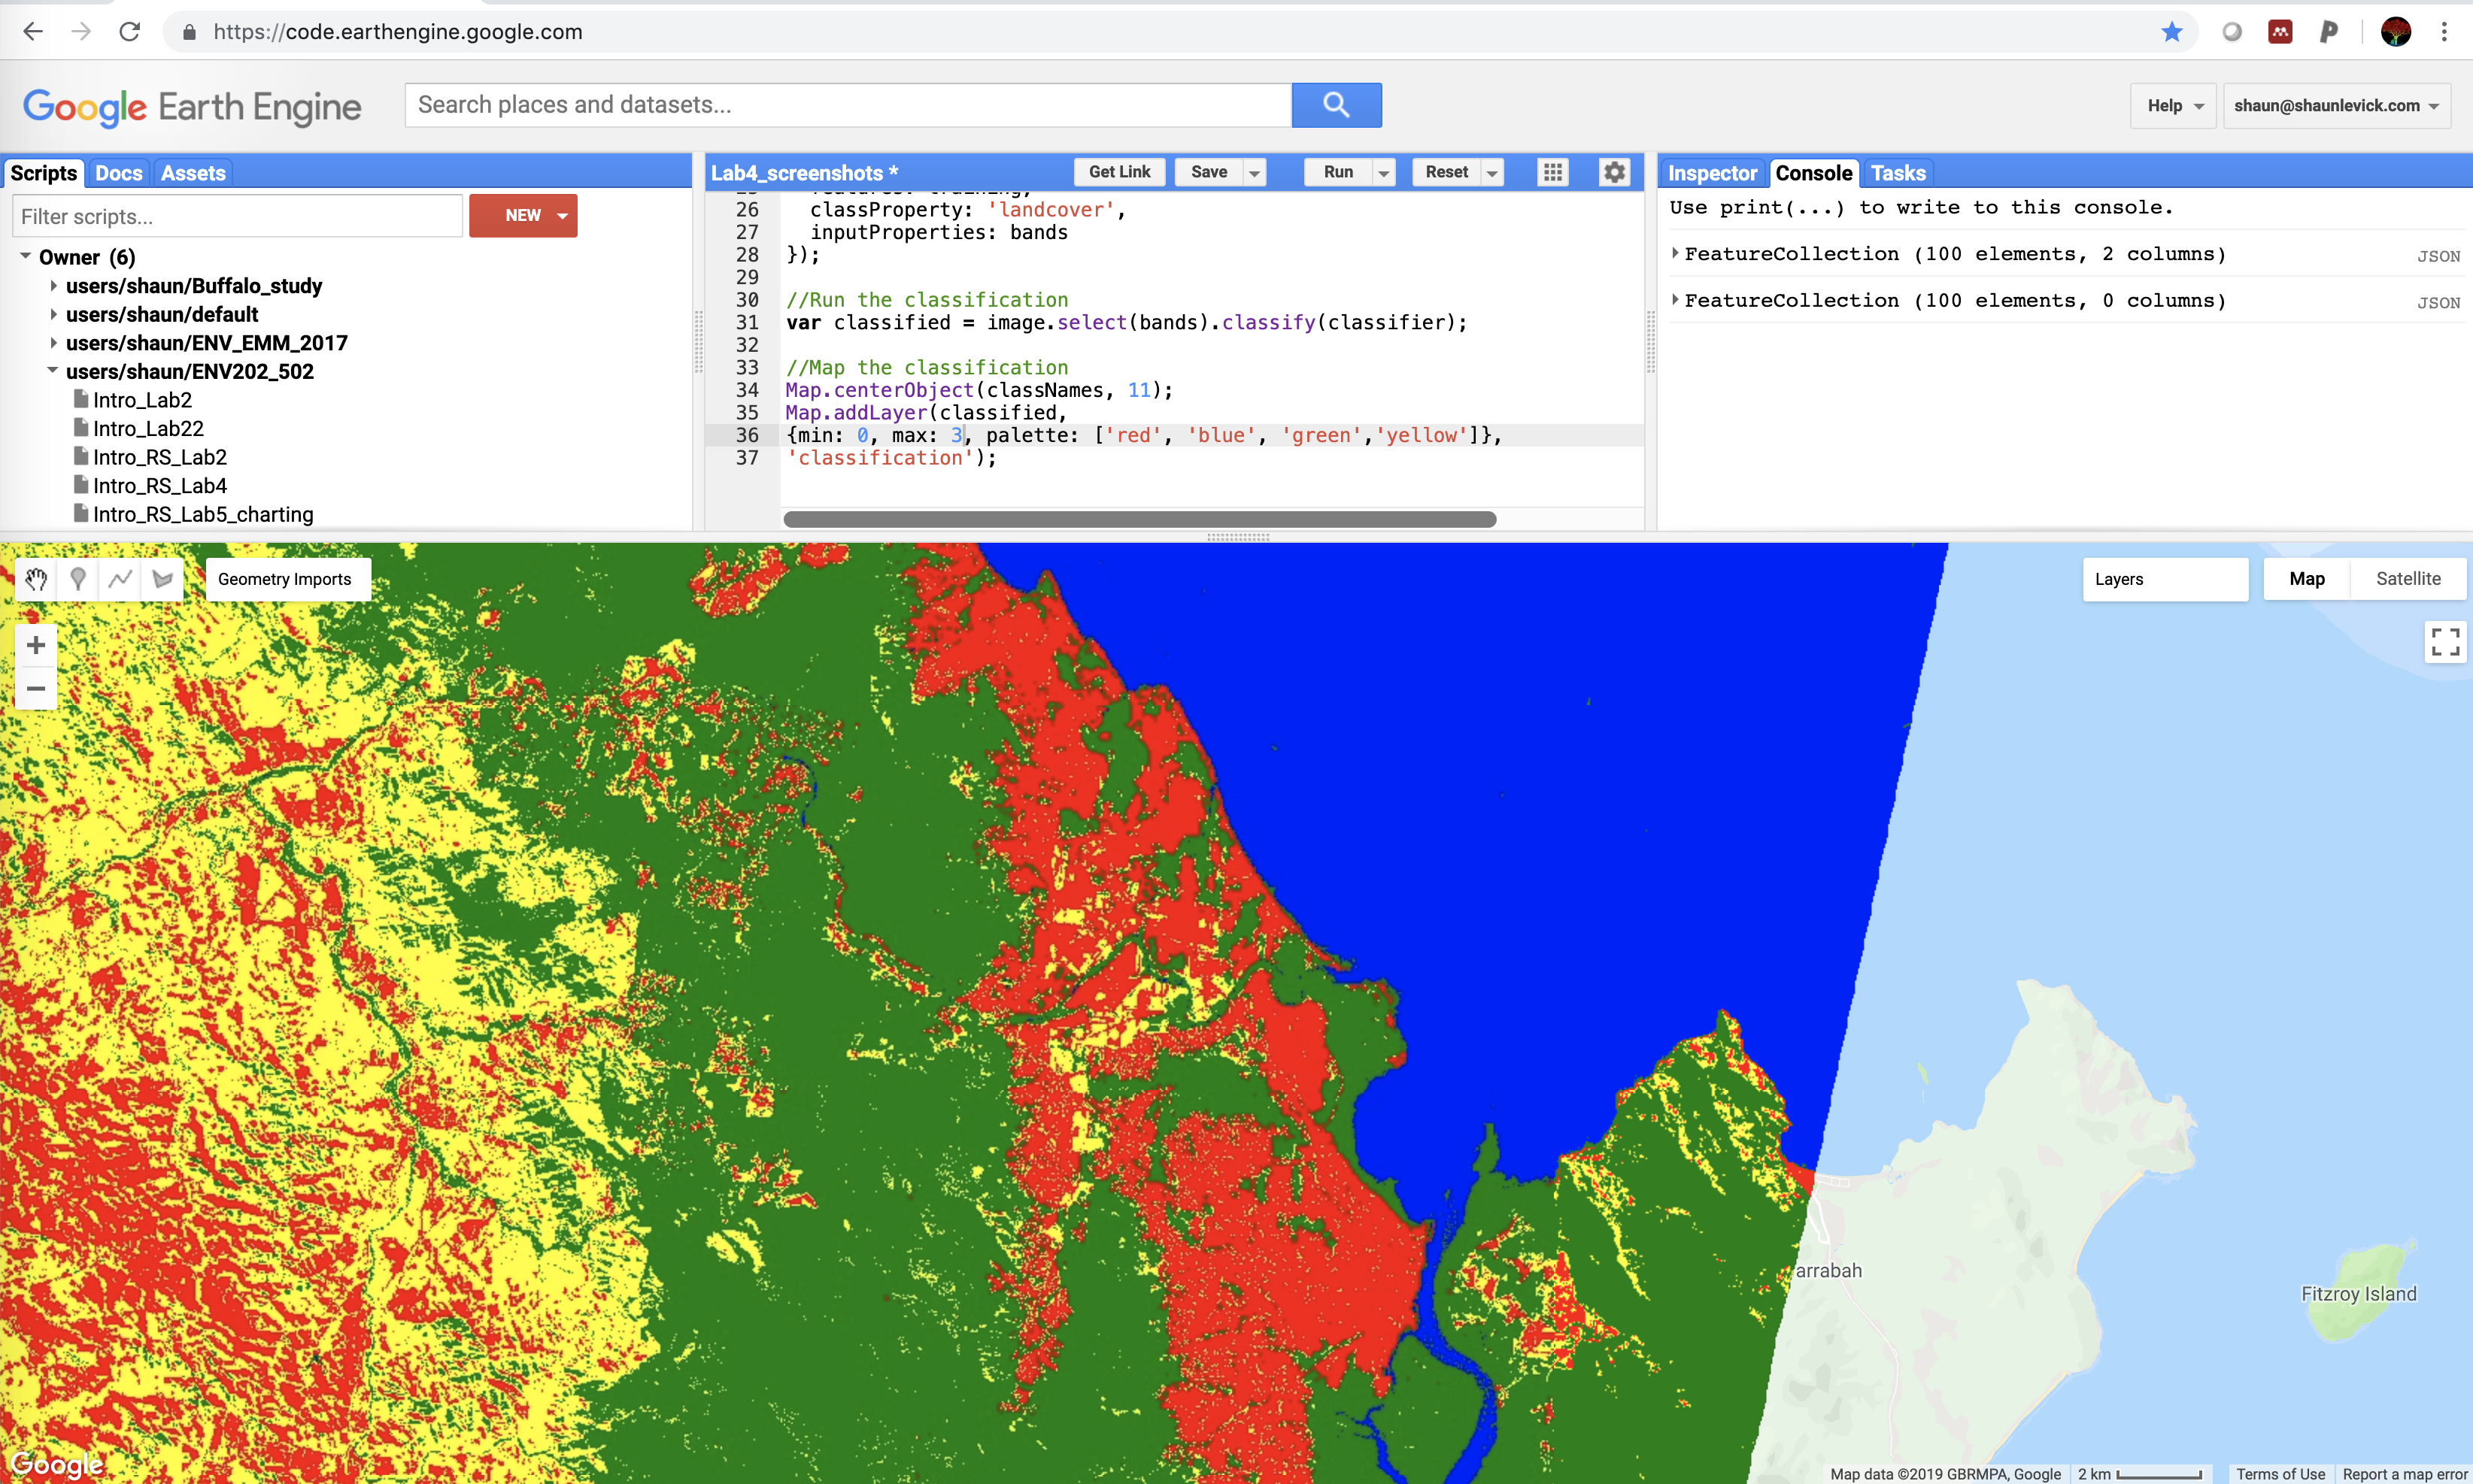
Task: Click the Assets panel tab
Action: pos(193,171)
